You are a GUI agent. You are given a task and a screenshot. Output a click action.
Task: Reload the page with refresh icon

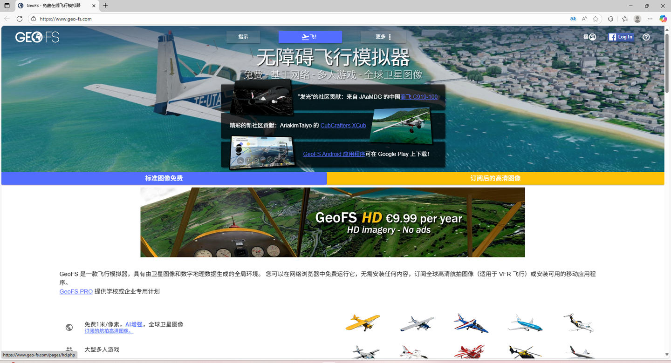tap(20, 19)
